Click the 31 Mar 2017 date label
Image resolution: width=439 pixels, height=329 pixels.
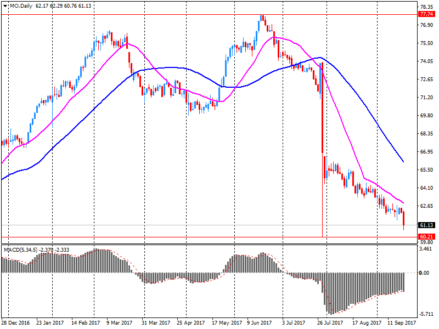pyautogui.click(x=156, y=323)
